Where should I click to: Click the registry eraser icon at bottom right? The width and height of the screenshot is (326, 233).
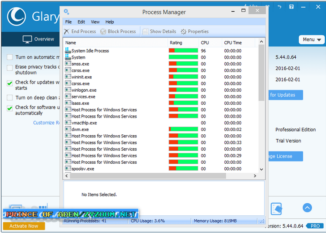tap(277, 208)
